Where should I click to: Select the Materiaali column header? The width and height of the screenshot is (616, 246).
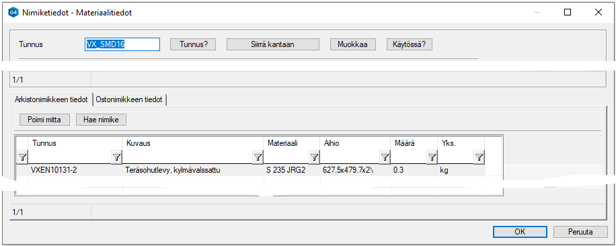(291, 144)
